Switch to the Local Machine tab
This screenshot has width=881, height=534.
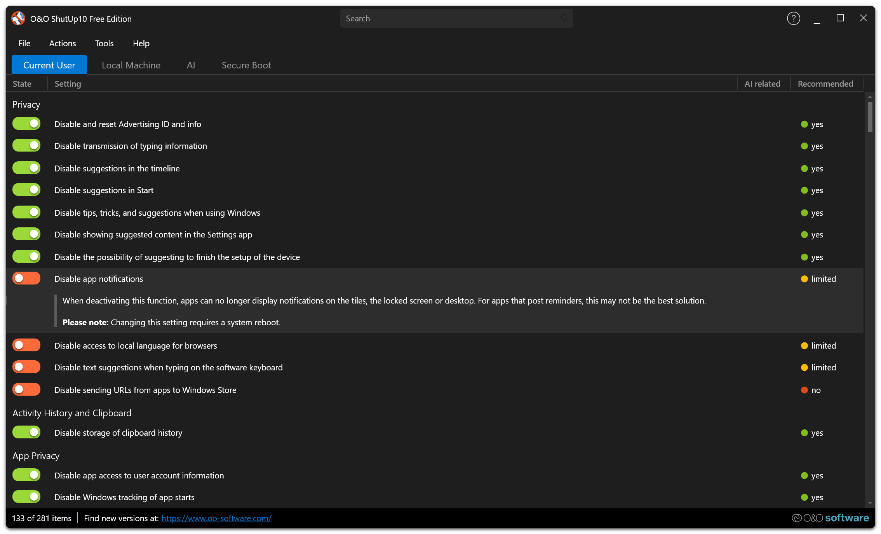tap(131, 65)
